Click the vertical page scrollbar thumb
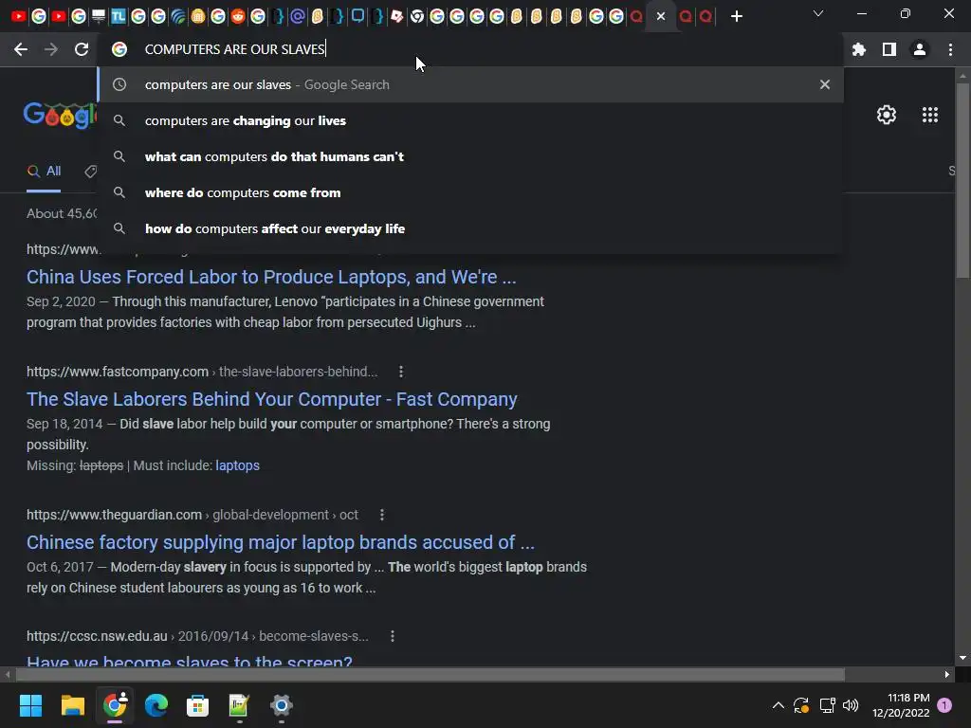Viewport: 971px width, 728px height. pyautogui.click(x=962, y=179)
